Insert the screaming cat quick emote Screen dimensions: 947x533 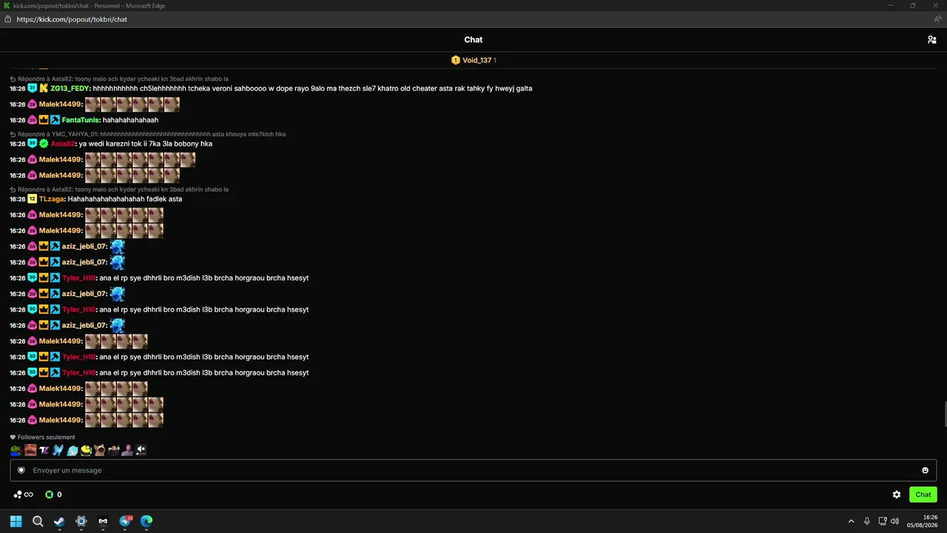(x=99, y=450)
